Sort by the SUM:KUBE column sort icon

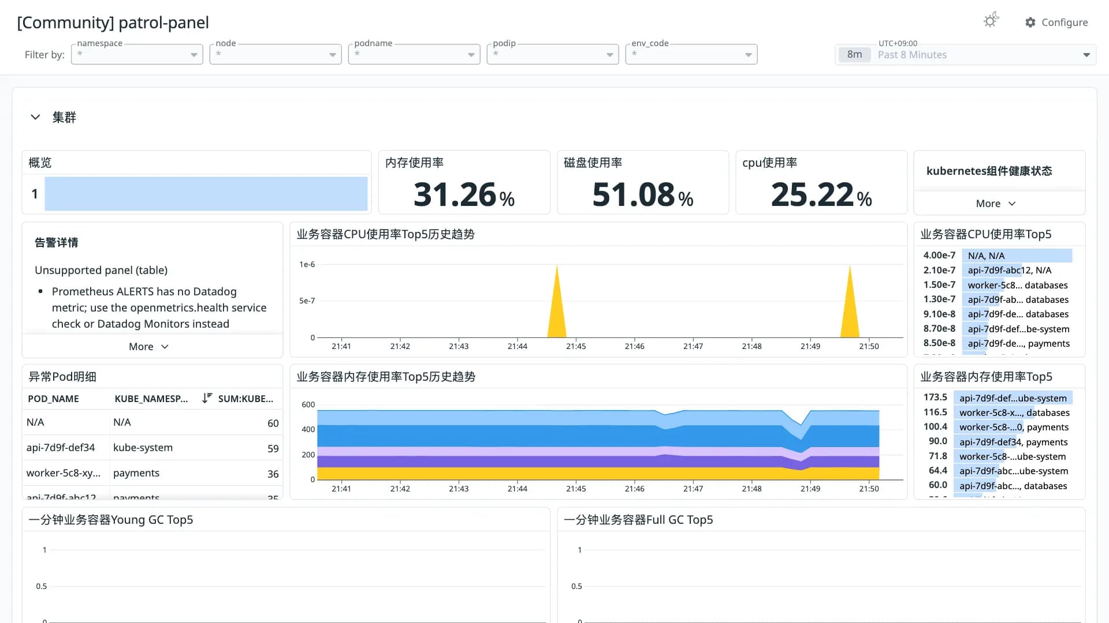pos(207,398)
